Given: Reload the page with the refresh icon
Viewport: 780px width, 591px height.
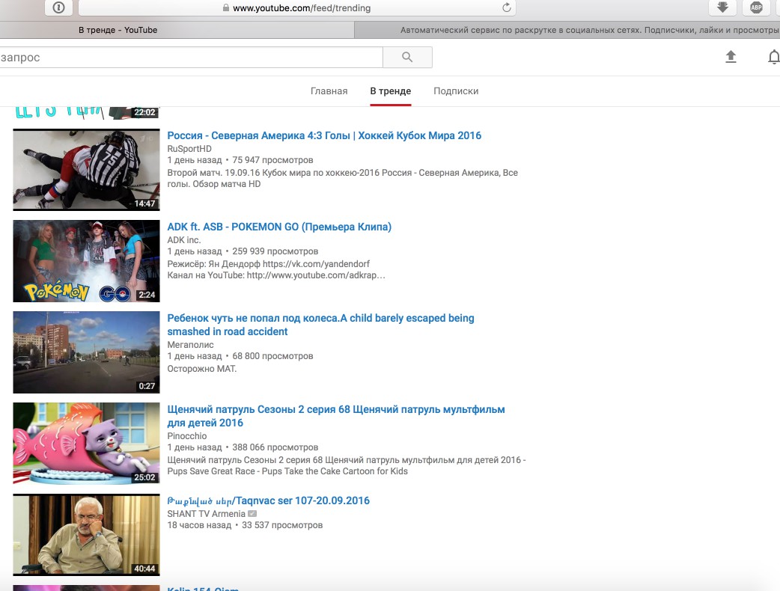Looking at the screenshot, I should tap(507, 7).
